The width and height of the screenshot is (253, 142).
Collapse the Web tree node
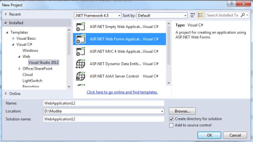click(x=19, y=57)
